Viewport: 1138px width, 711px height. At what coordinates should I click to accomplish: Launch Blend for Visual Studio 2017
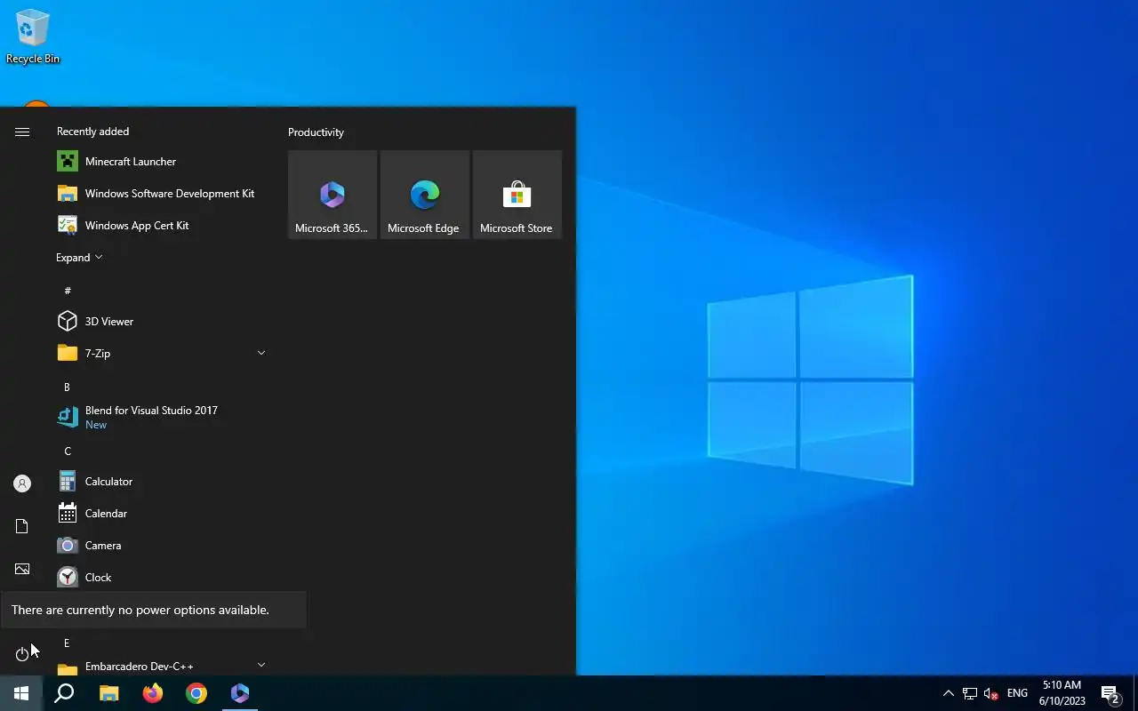click(162, 417)
